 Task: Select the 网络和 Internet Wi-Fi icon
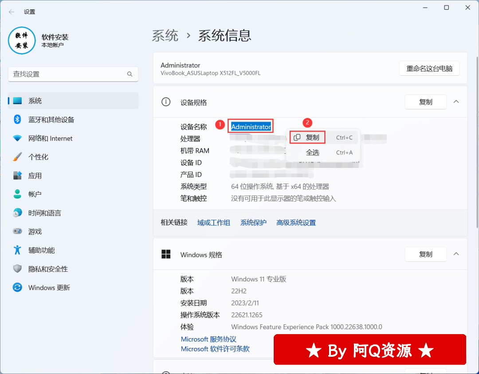click(17, 138)
